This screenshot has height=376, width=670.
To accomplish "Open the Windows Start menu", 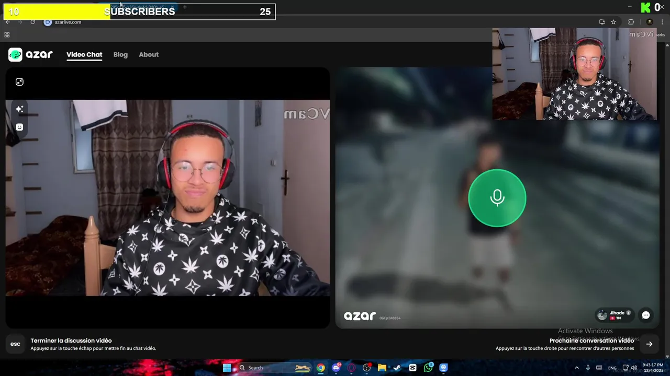I will 227,368.
